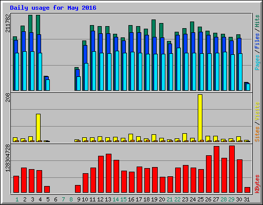Click the red KBytes bar for day 29
The image size is (263, 205).
click(232, 169)
